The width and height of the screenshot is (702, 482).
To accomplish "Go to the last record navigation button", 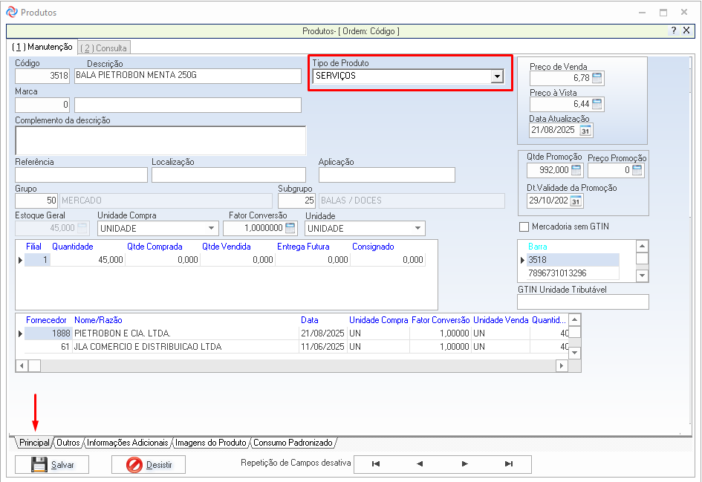I will pos(508,464).
